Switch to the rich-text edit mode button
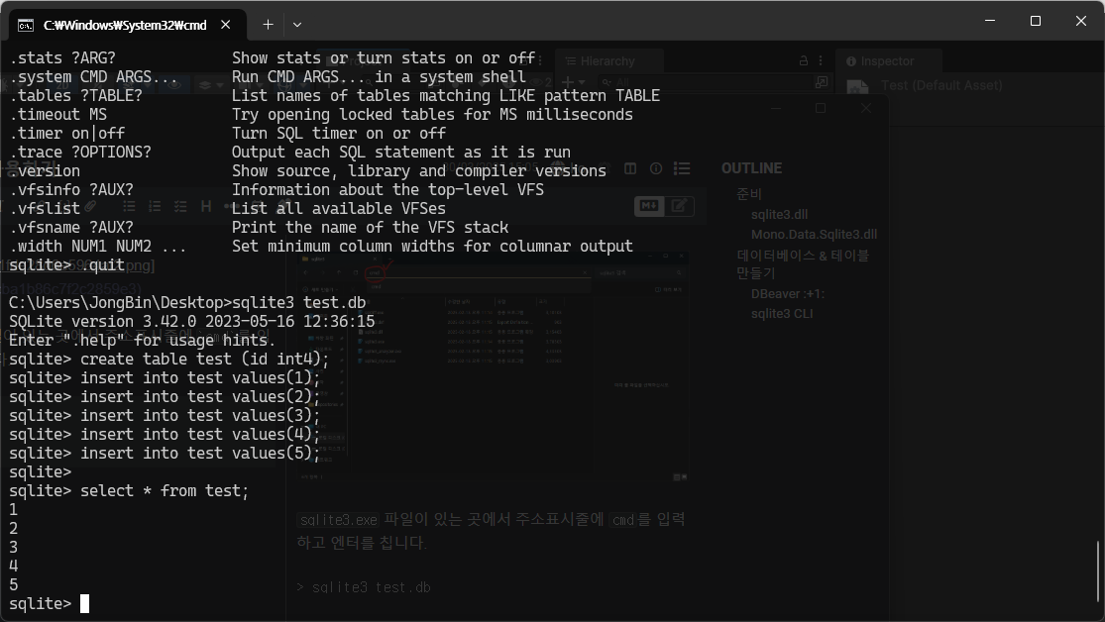The height and width of the screenshot is (622, 1105). pos(679,206)
